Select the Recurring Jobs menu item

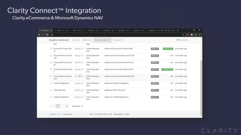pyautogui.click(x=102, y=40)
